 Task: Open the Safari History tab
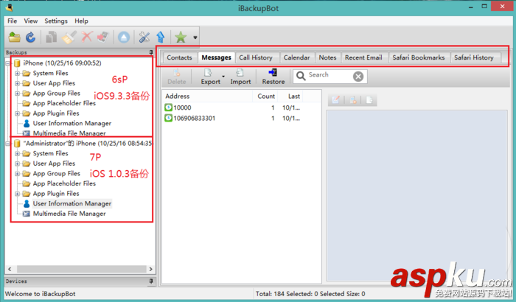coord(474,57)
